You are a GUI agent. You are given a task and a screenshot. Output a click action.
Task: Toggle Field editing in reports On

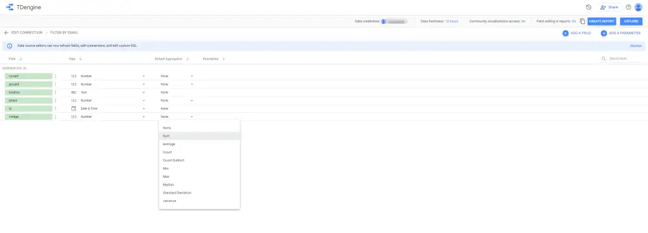coord(574,21)
